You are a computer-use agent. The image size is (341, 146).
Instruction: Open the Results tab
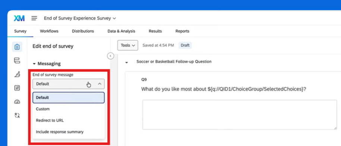[x=155, y=31]
